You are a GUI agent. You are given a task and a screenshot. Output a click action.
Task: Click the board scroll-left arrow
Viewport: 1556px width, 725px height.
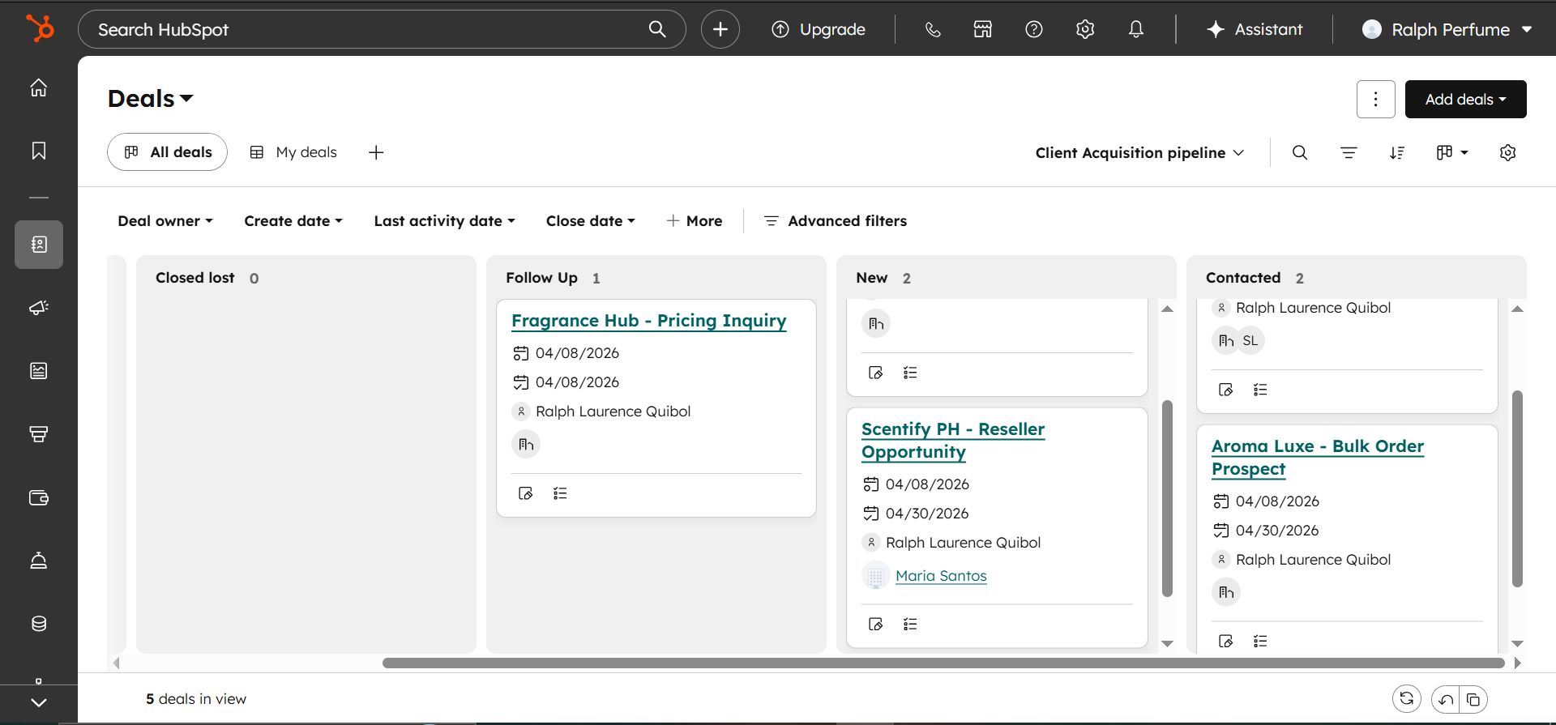coord(117,663)
